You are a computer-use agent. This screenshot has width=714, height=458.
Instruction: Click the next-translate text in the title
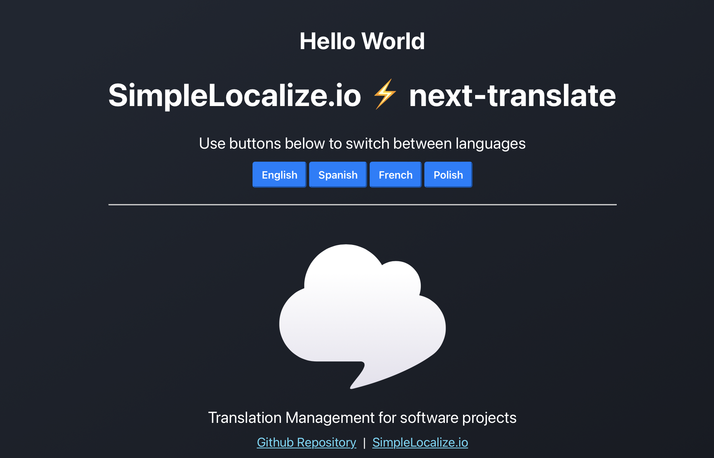(x=512, y=95)
